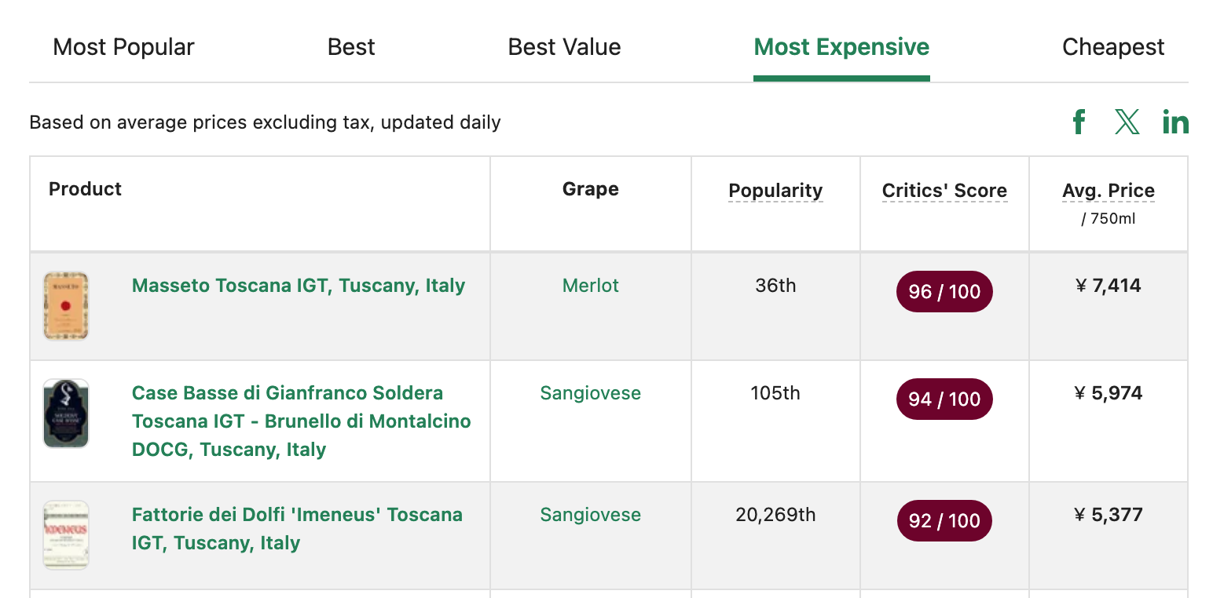The image size is (1213, 598).
Task: Click the Avg. Price column header
Action: (1109, 191)
